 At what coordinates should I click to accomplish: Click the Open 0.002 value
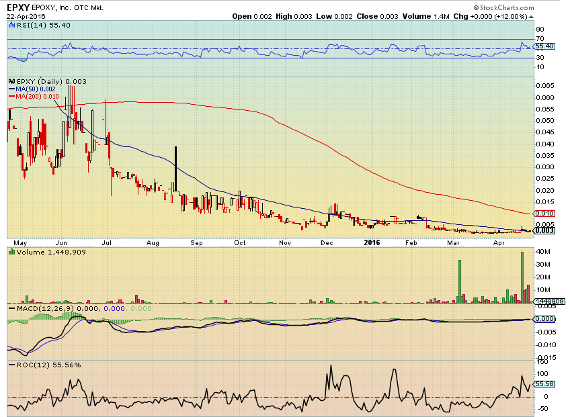tap(252, 16)
